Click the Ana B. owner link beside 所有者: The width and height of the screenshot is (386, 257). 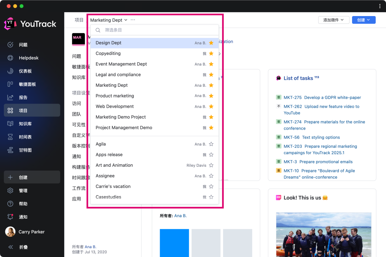tap(180, 216)
